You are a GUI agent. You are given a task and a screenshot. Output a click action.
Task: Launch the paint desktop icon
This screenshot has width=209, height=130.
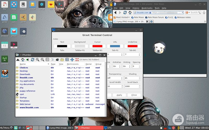[23, 18]
